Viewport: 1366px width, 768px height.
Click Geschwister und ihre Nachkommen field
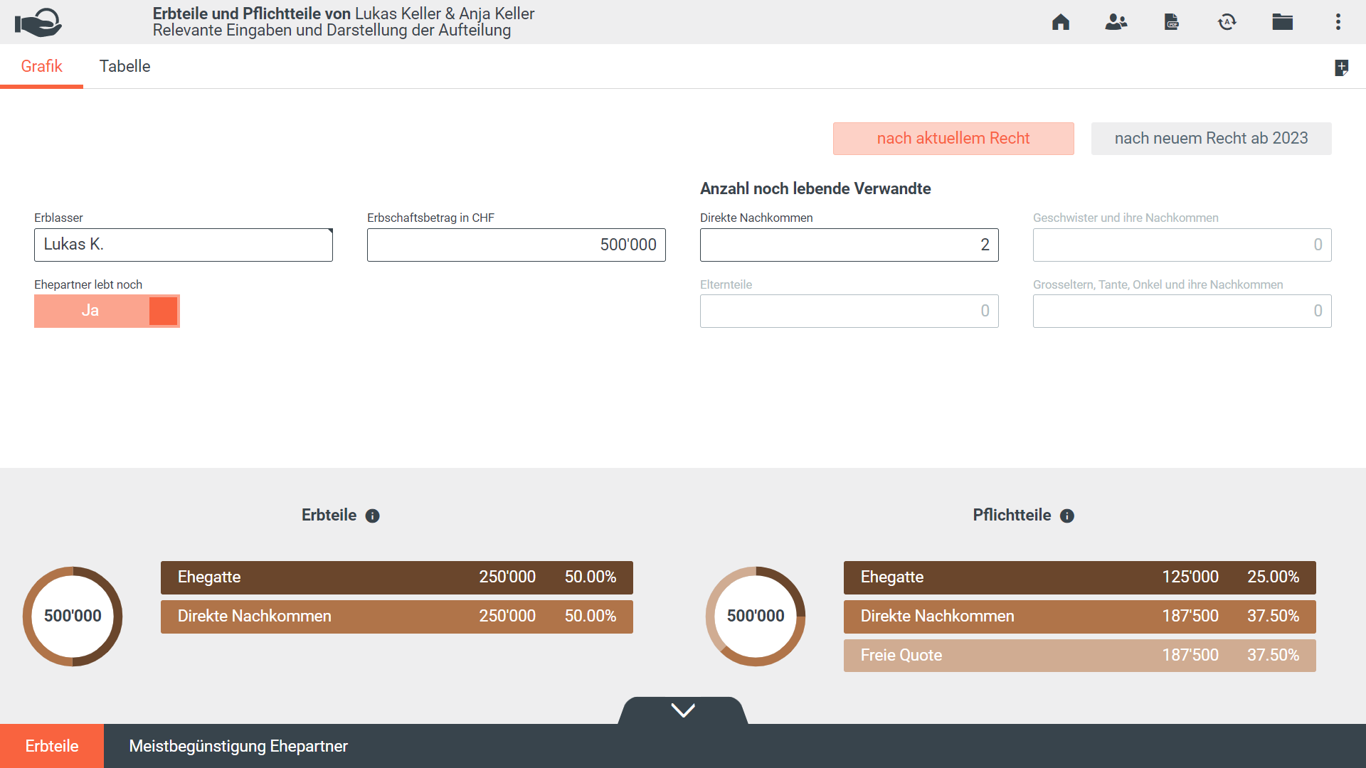(x=1182, y=245)
